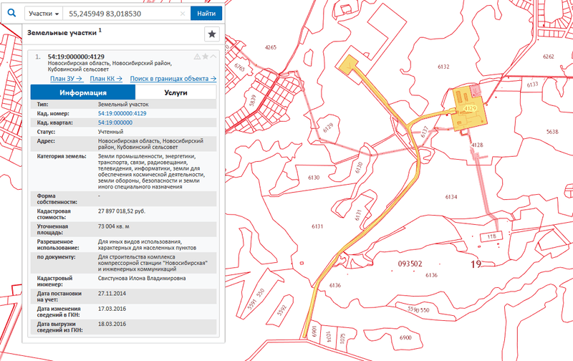Open cadastral quarter 54:19:000000 link
The width and height of the screenshot is (573, 361).
[115, 122]
